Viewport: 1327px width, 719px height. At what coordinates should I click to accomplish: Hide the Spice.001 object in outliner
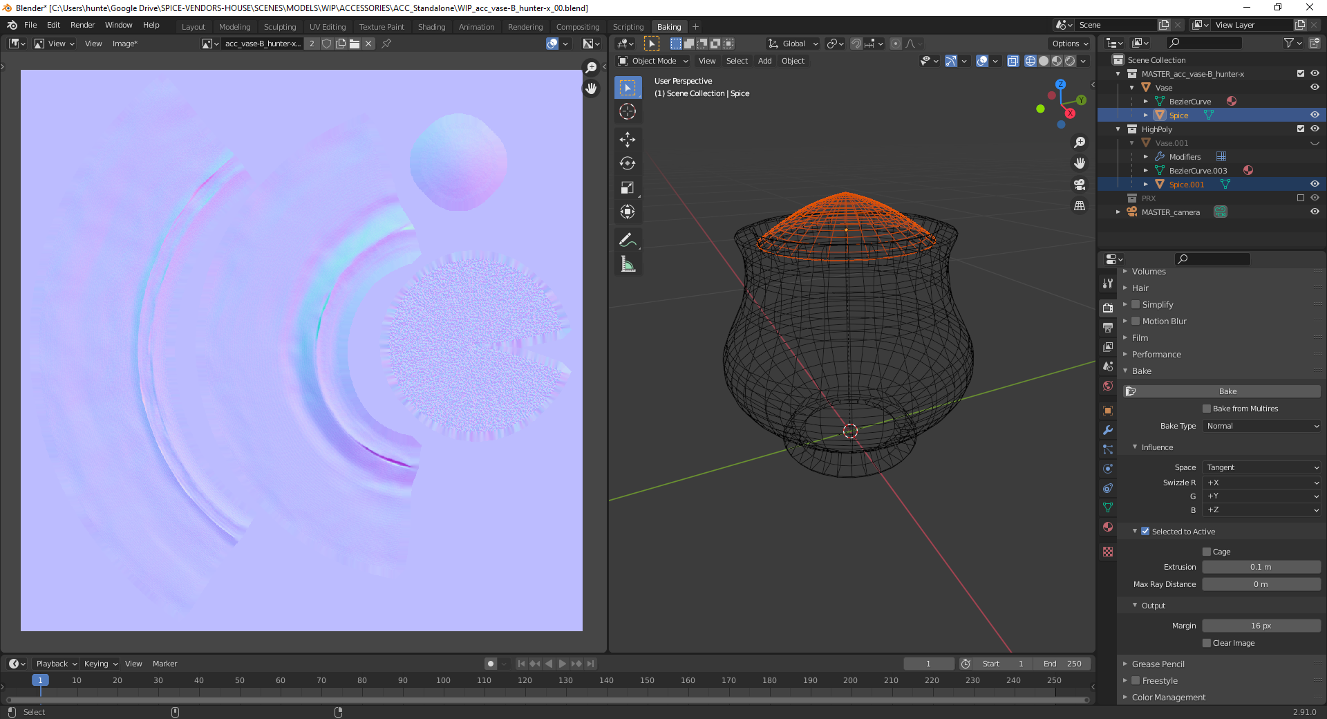pos(1315,185)
